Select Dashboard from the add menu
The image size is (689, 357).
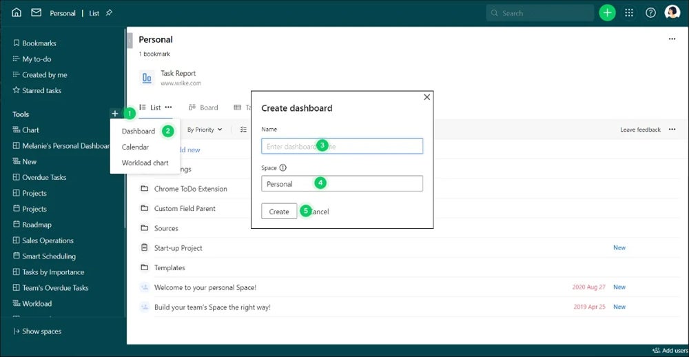[138, 131]
